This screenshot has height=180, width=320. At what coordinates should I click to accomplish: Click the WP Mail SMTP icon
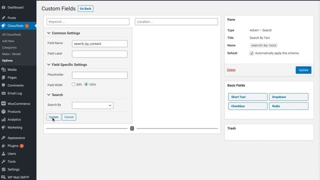[x=3, y=177]
